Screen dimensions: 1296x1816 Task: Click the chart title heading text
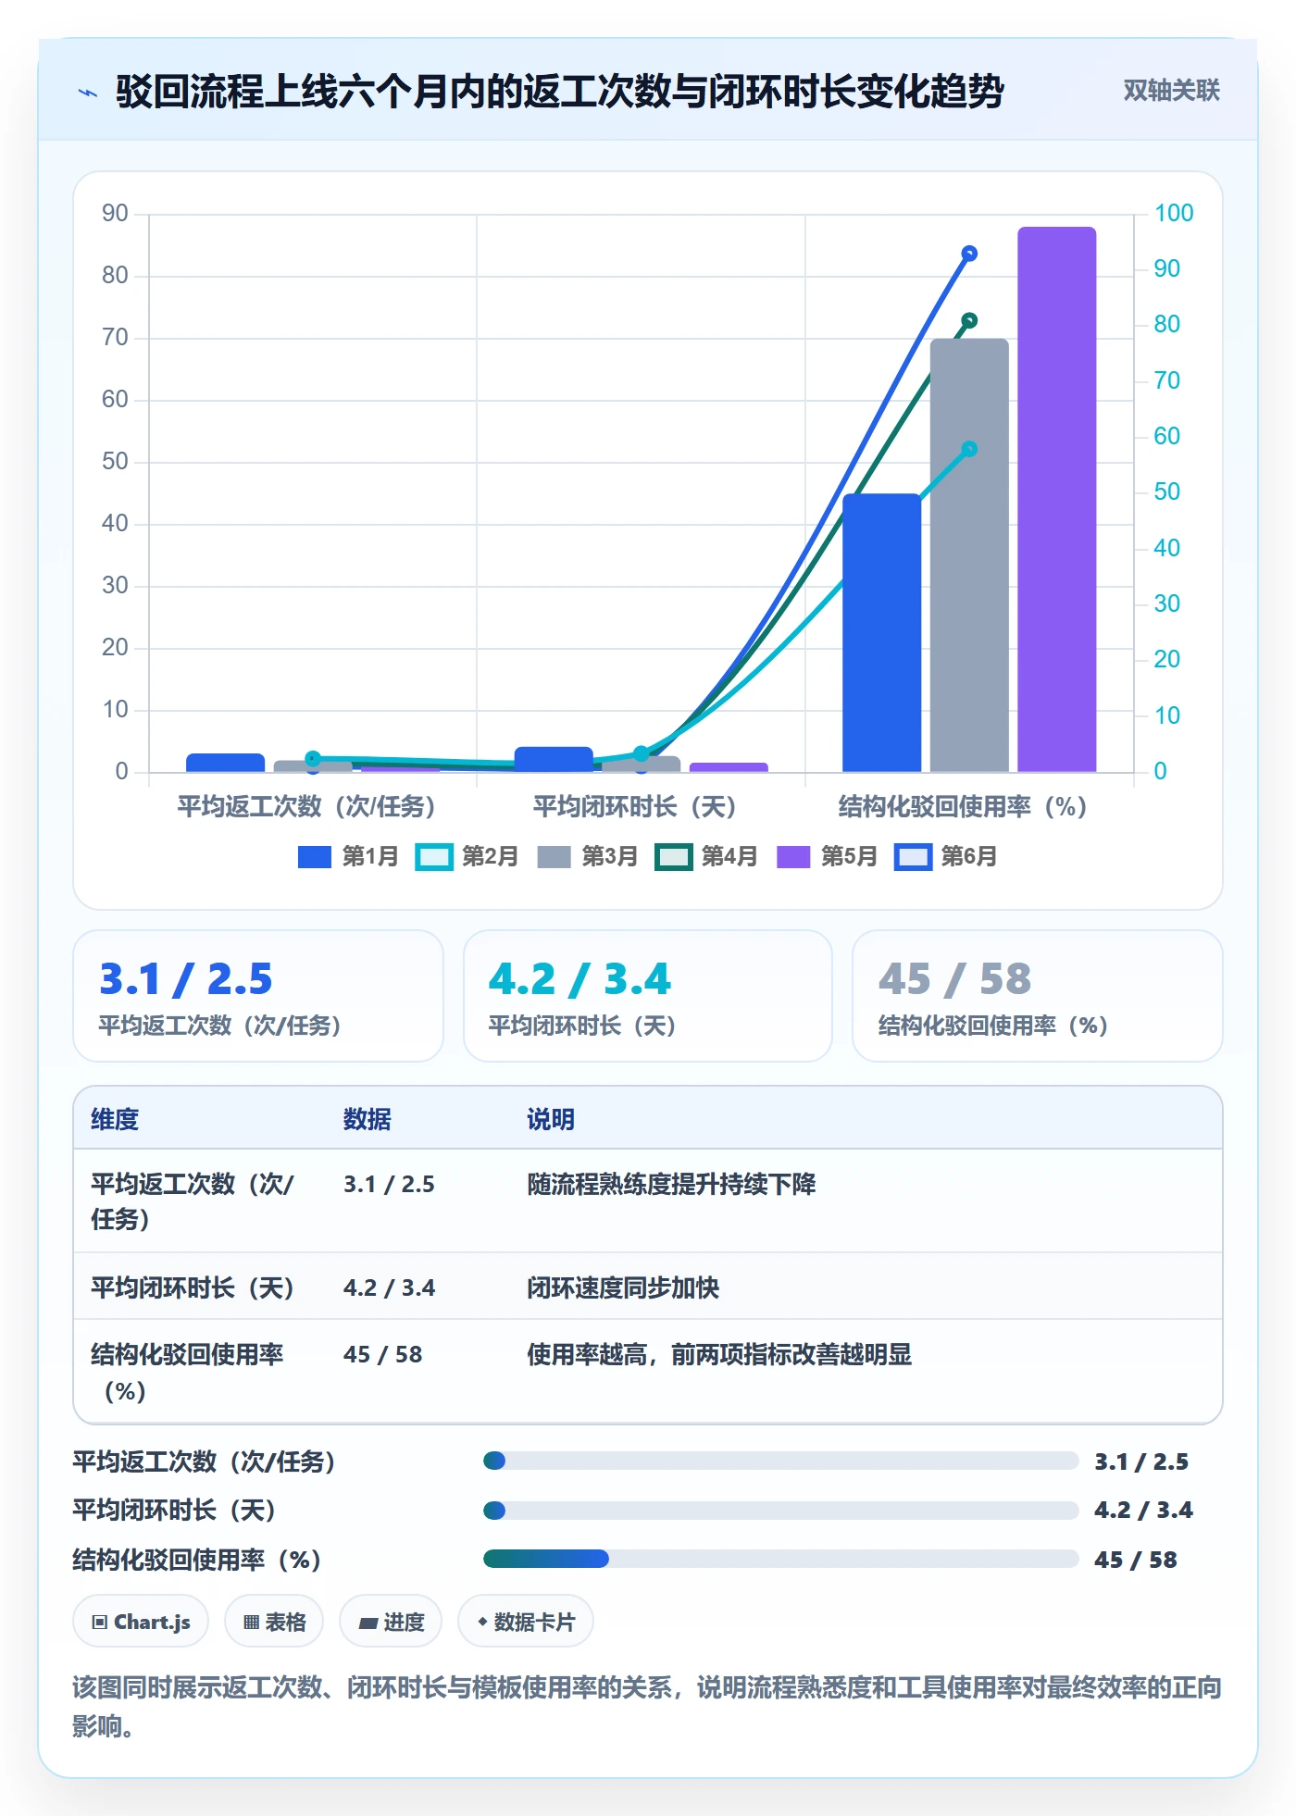[560, 92]
